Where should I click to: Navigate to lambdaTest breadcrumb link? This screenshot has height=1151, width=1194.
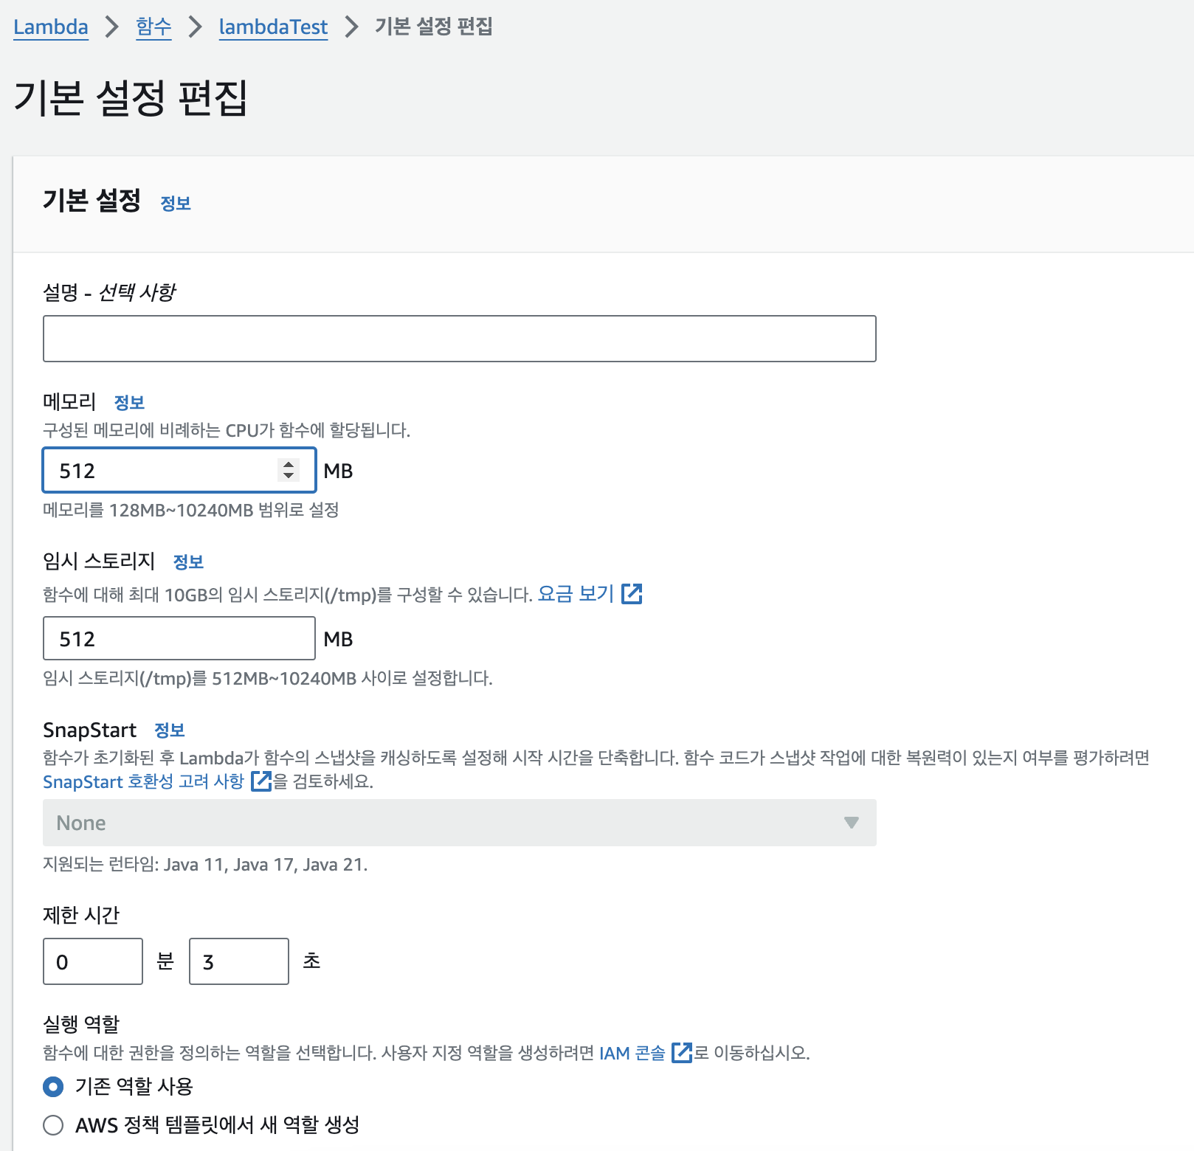[273, 27]
